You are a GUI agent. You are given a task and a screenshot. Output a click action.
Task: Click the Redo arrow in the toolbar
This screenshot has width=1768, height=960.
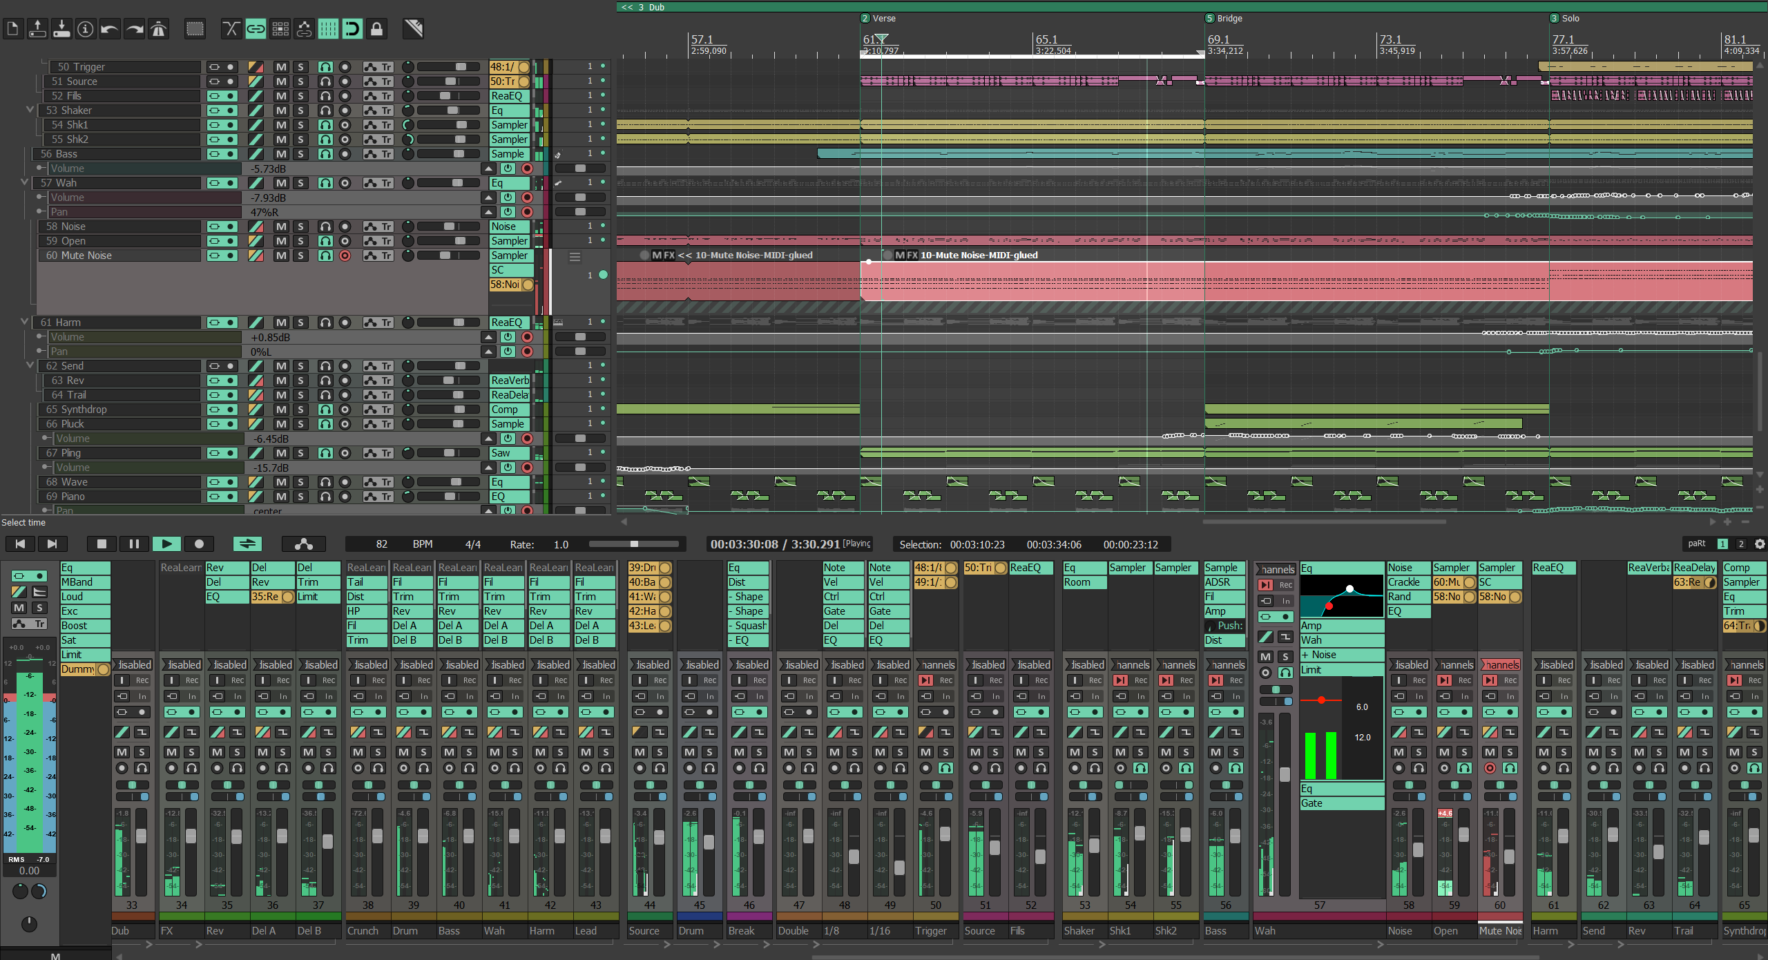pyautogui.click(x=135, y=29)
